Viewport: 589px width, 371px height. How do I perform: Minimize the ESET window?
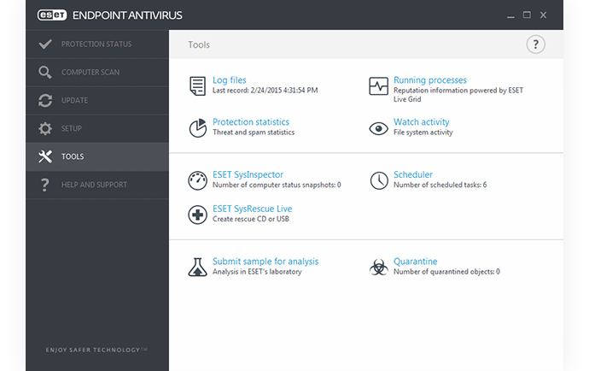coord(510,15)
